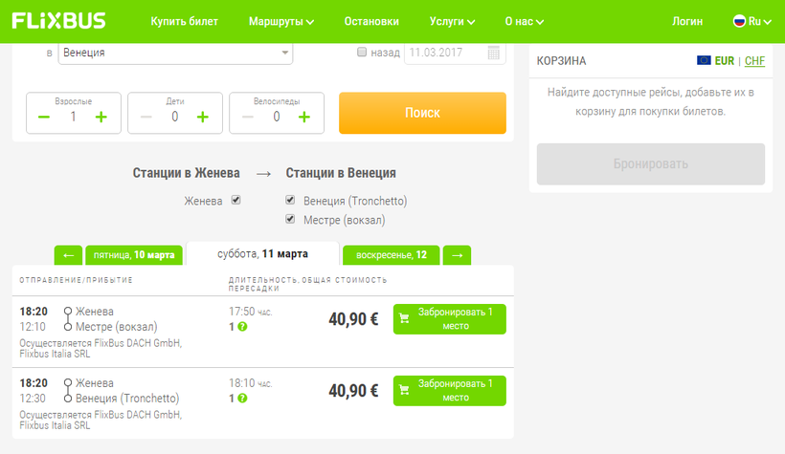Click the FlixBus logo
Screen dimensions: 785x454
pos(59,20)
